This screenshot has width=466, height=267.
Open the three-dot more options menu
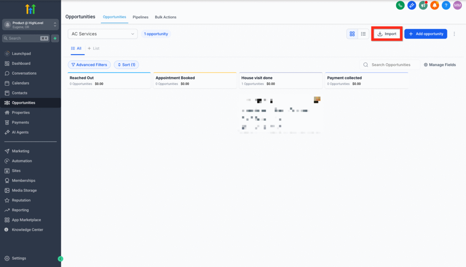point(454,34)
